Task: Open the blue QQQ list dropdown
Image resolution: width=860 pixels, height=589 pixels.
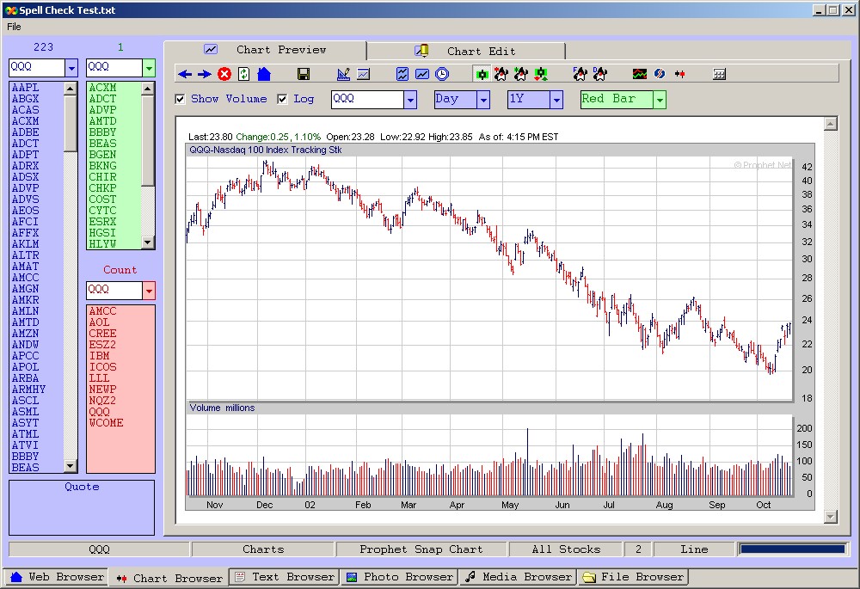Action: 71,68
